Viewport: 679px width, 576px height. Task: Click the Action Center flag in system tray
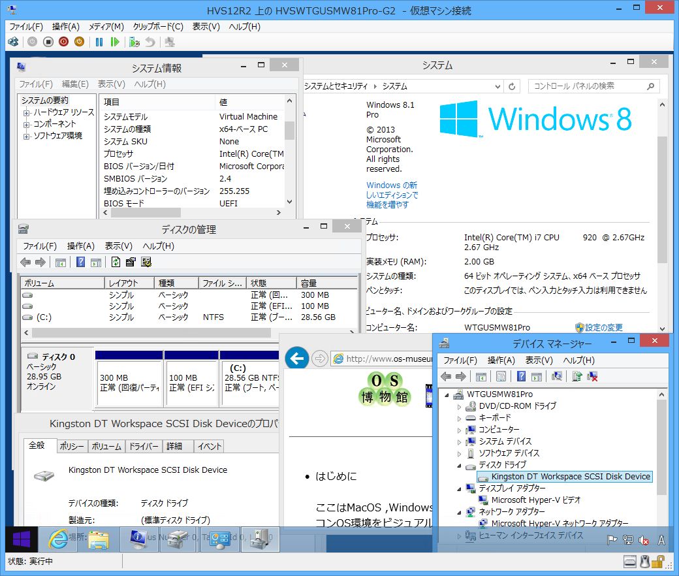612,540
